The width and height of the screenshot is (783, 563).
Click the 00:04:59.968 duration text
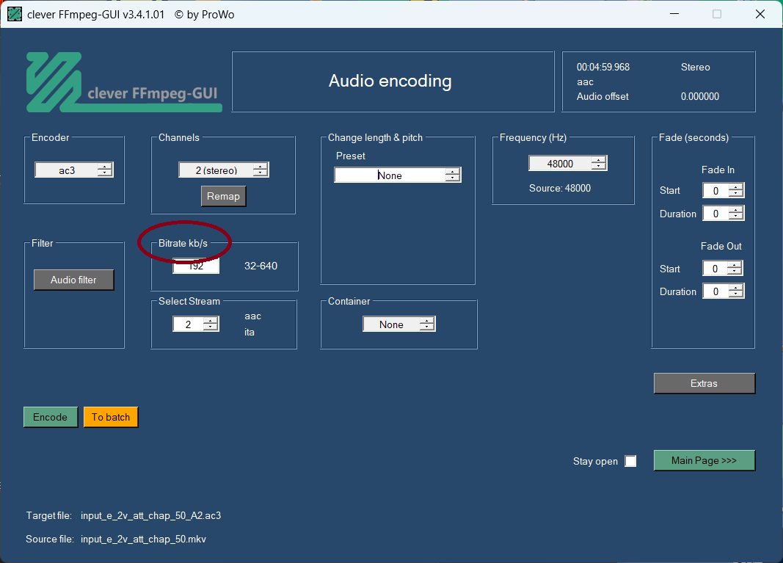pyautogui.click(x=602, y=67)
